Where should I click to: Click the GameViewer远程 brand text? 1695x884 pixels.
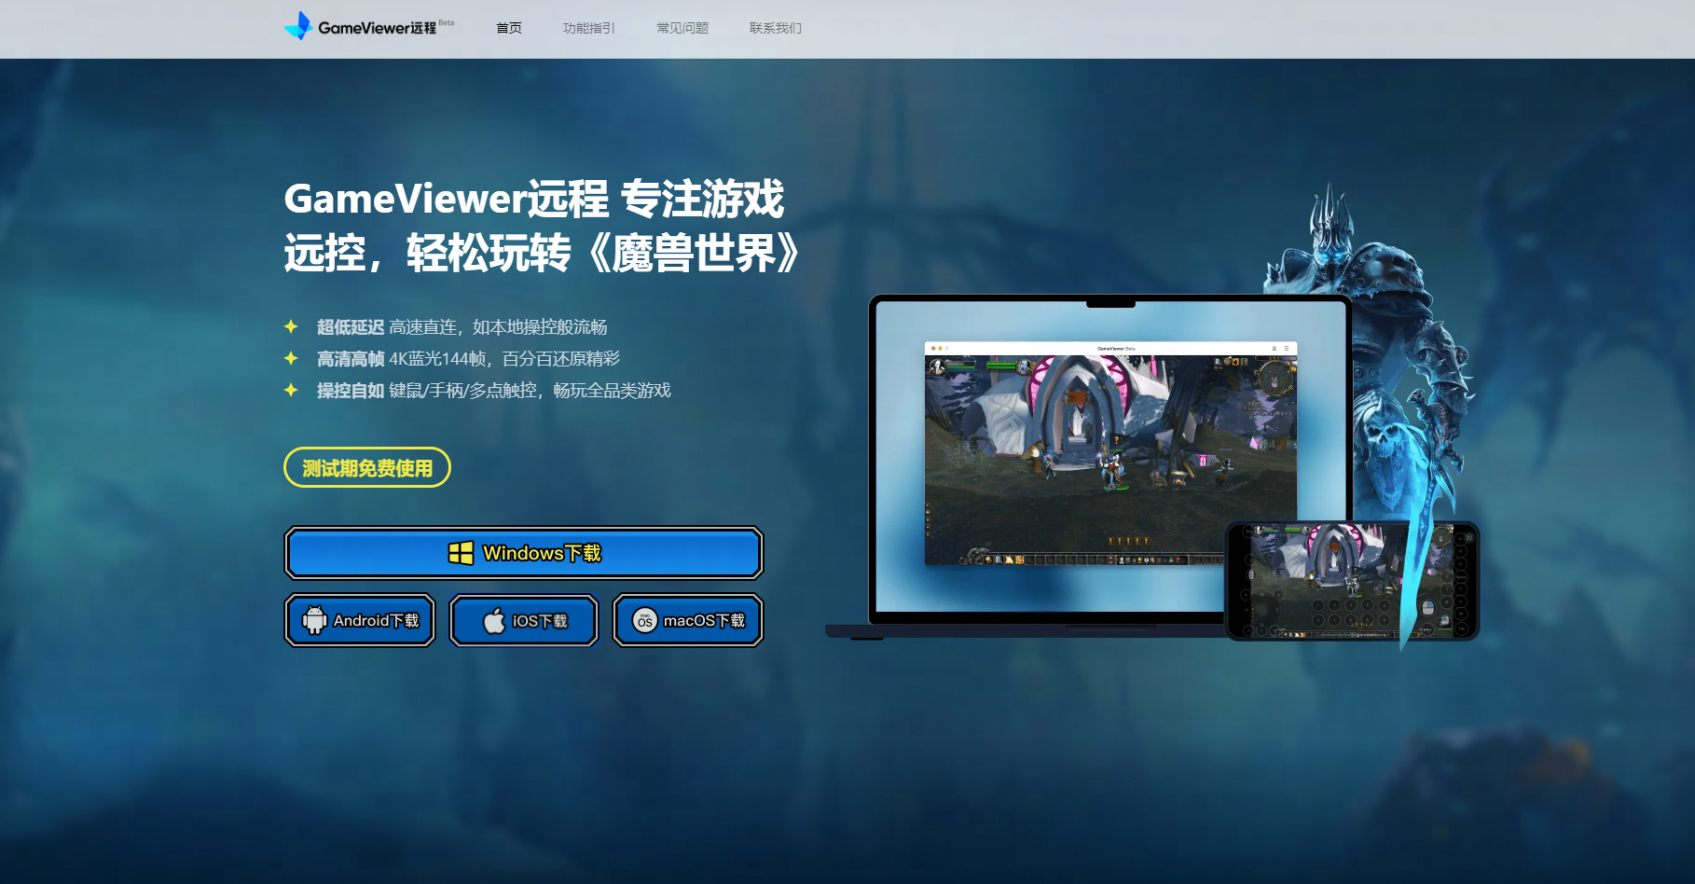click(378, 28)
